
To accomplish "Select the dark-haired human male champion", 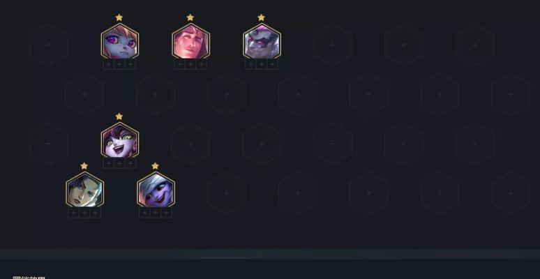I will pyautogui.click(x=84, y=190).
